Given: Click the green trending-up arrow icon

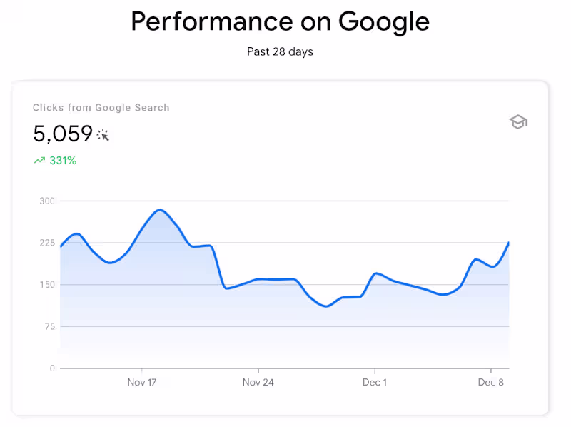Looking at the screenshot, I should tap(39, 161).
